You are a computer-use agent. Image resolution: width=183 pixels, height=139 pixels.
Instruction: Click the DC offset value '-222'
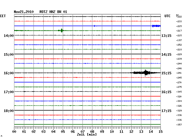179,17
